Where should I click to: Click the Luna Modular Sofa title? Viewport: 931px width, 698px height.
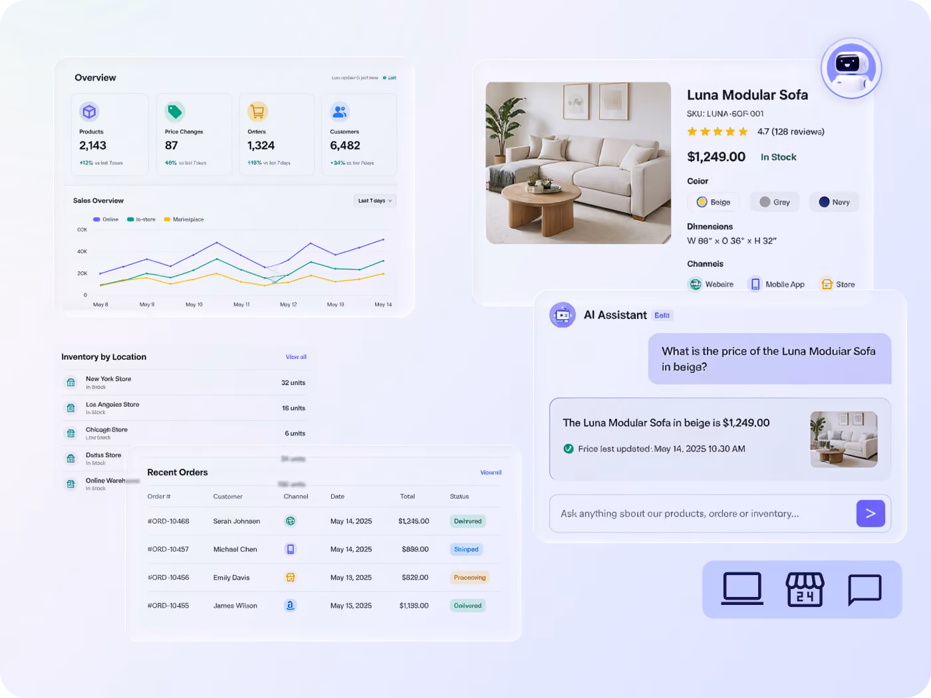tap(747, 95)
